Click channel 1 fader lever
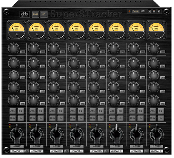This screenshot has width=174, height=158. click(x=17, y=134)
